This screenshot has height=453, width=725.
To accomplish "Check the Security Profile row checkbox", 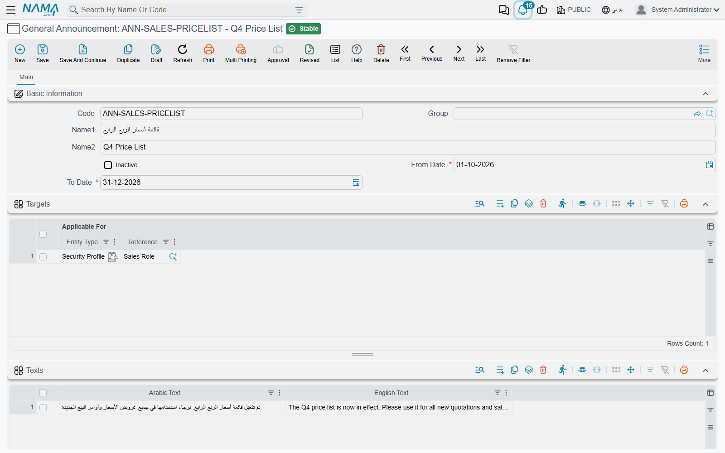I will point(43,257).
